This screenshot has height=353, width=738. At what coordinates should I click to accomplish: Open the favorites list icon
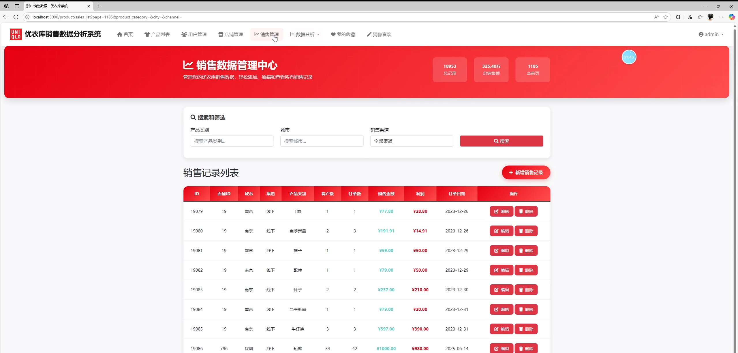[x=700, y=17]
